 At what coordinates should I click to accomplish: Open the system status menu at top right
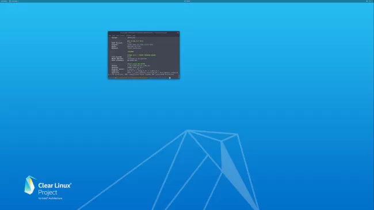[369, 1]
